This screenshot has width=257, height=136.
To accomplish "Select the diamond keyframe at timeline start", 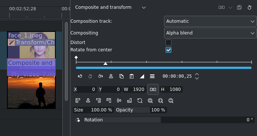I will pyautogui.click(x=76, y=57).
